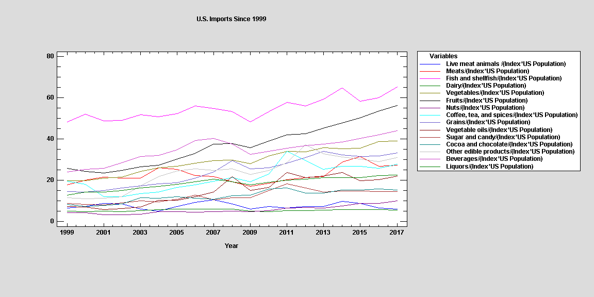Image resolution: width=594 pixels, height=297 pixels.
Task: Click the Liquors line color sample in legend
Action: coord(431,167)
